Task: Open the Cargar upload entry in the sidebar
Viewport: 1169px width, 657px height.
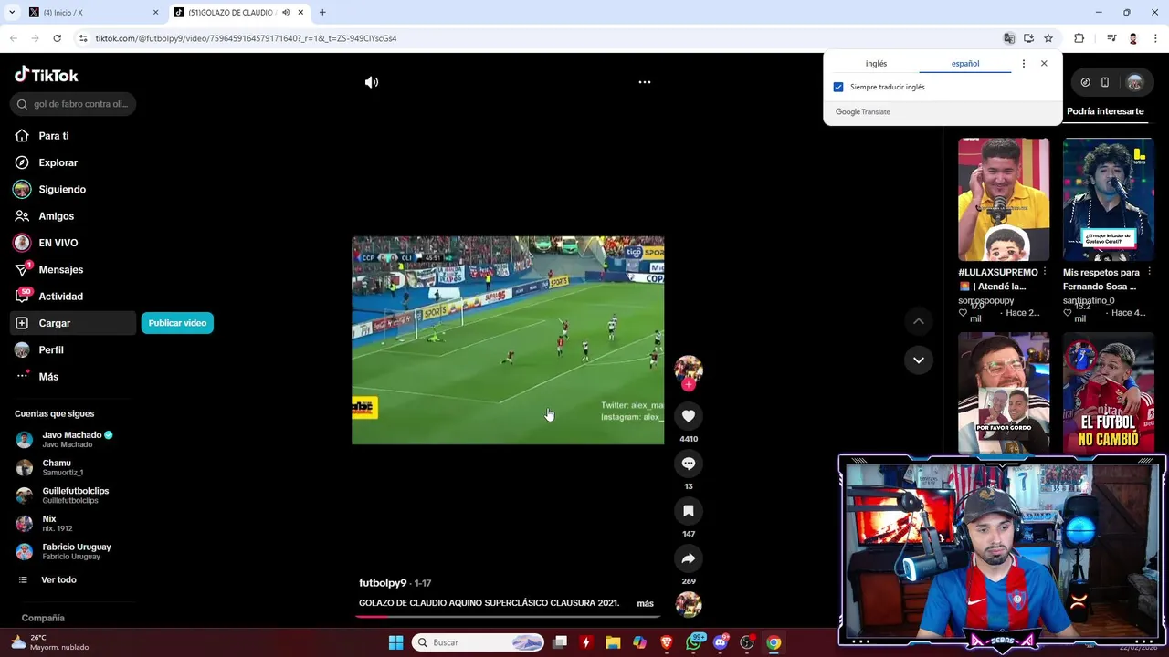Action: coord(73,323)
